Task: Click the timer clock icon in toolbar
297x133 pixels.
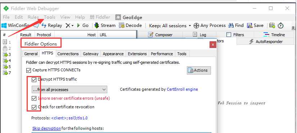Action: click(x=280, y=25)
